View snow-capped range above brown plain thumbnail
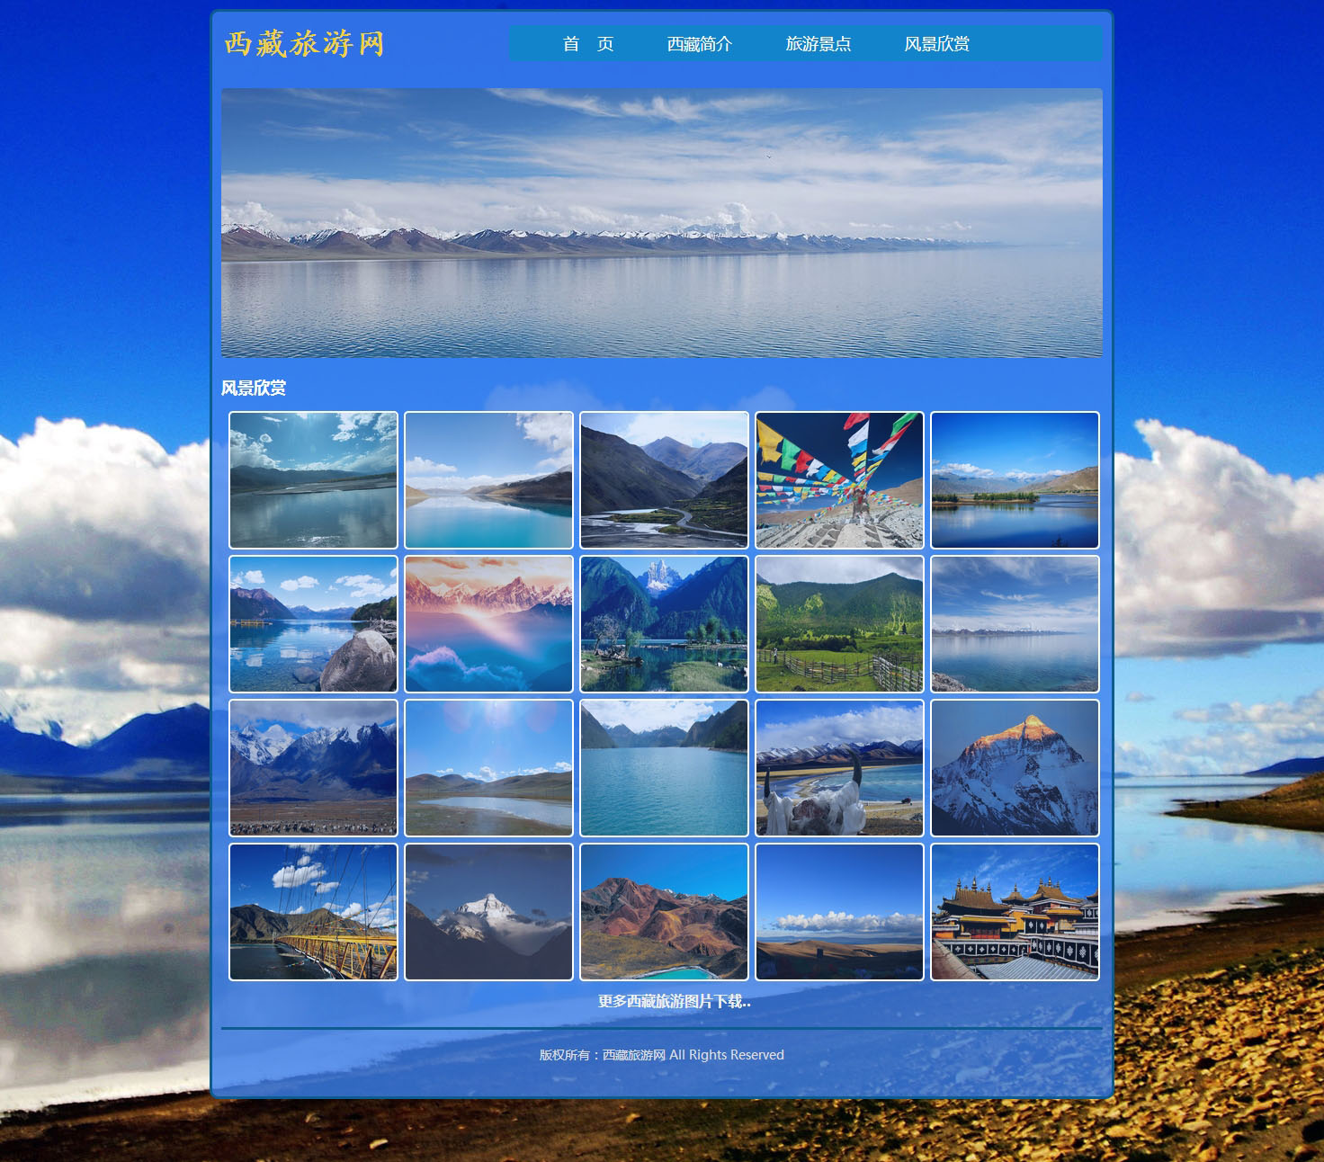 click(x=313, y=768)
